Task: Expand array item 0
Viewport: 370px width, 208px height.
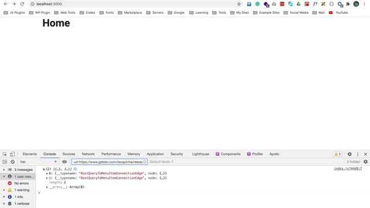Action: click(x=47, y=173)
